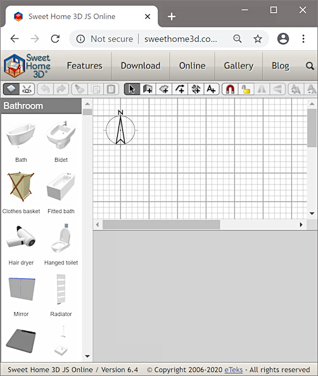Select the gray bathroom scale thumbnail
The width and height of the screenshot is (318, 376).
(x=21, y=340)
